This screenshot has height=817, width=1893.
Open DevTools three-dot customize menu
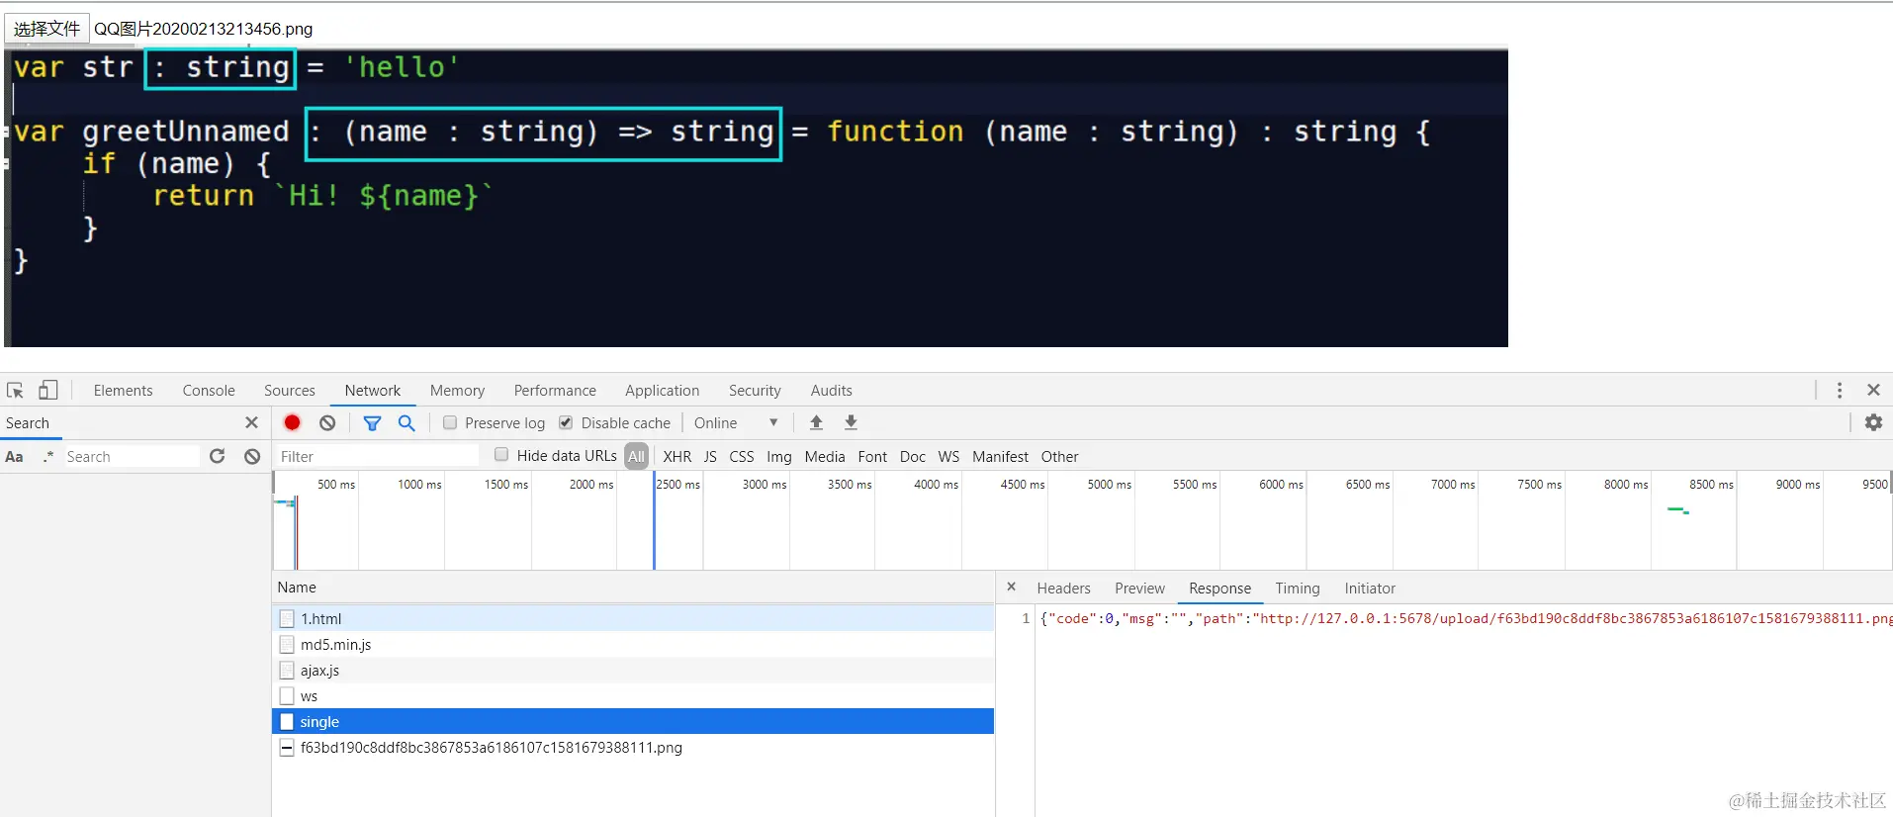1840,390
